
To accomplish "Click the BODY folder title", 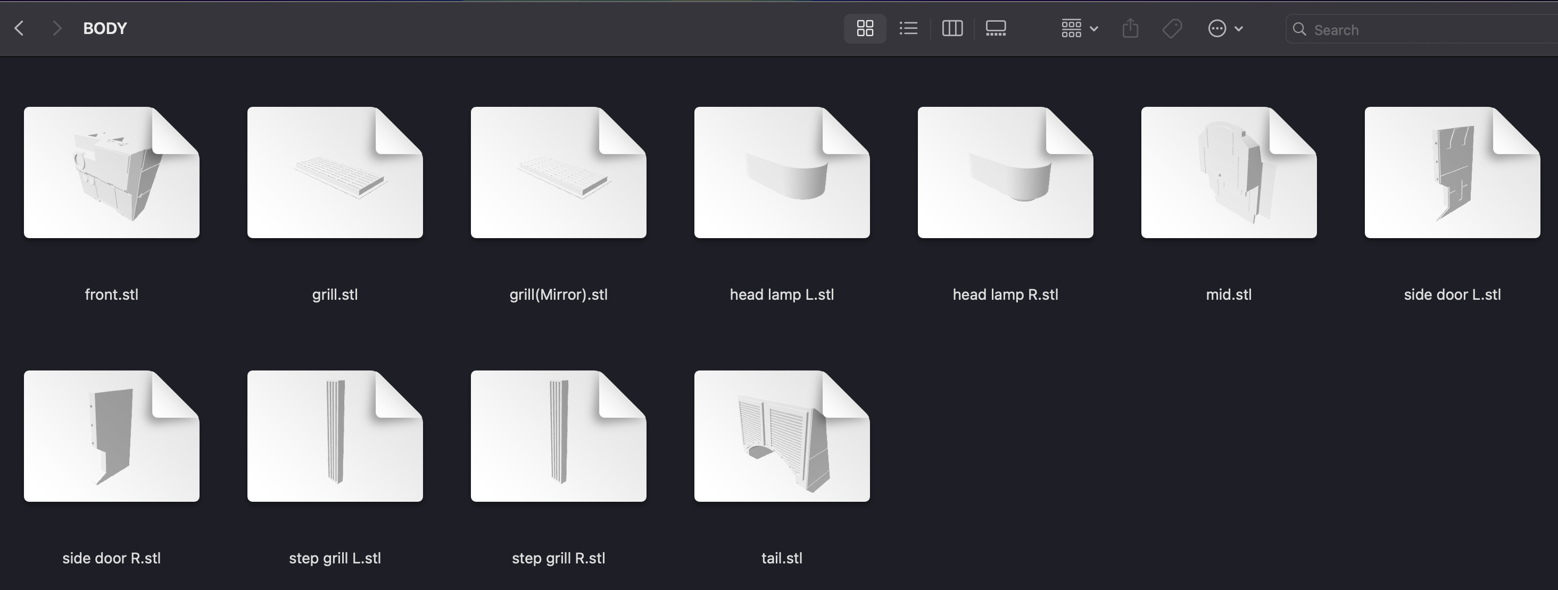I will pos(105,28).
